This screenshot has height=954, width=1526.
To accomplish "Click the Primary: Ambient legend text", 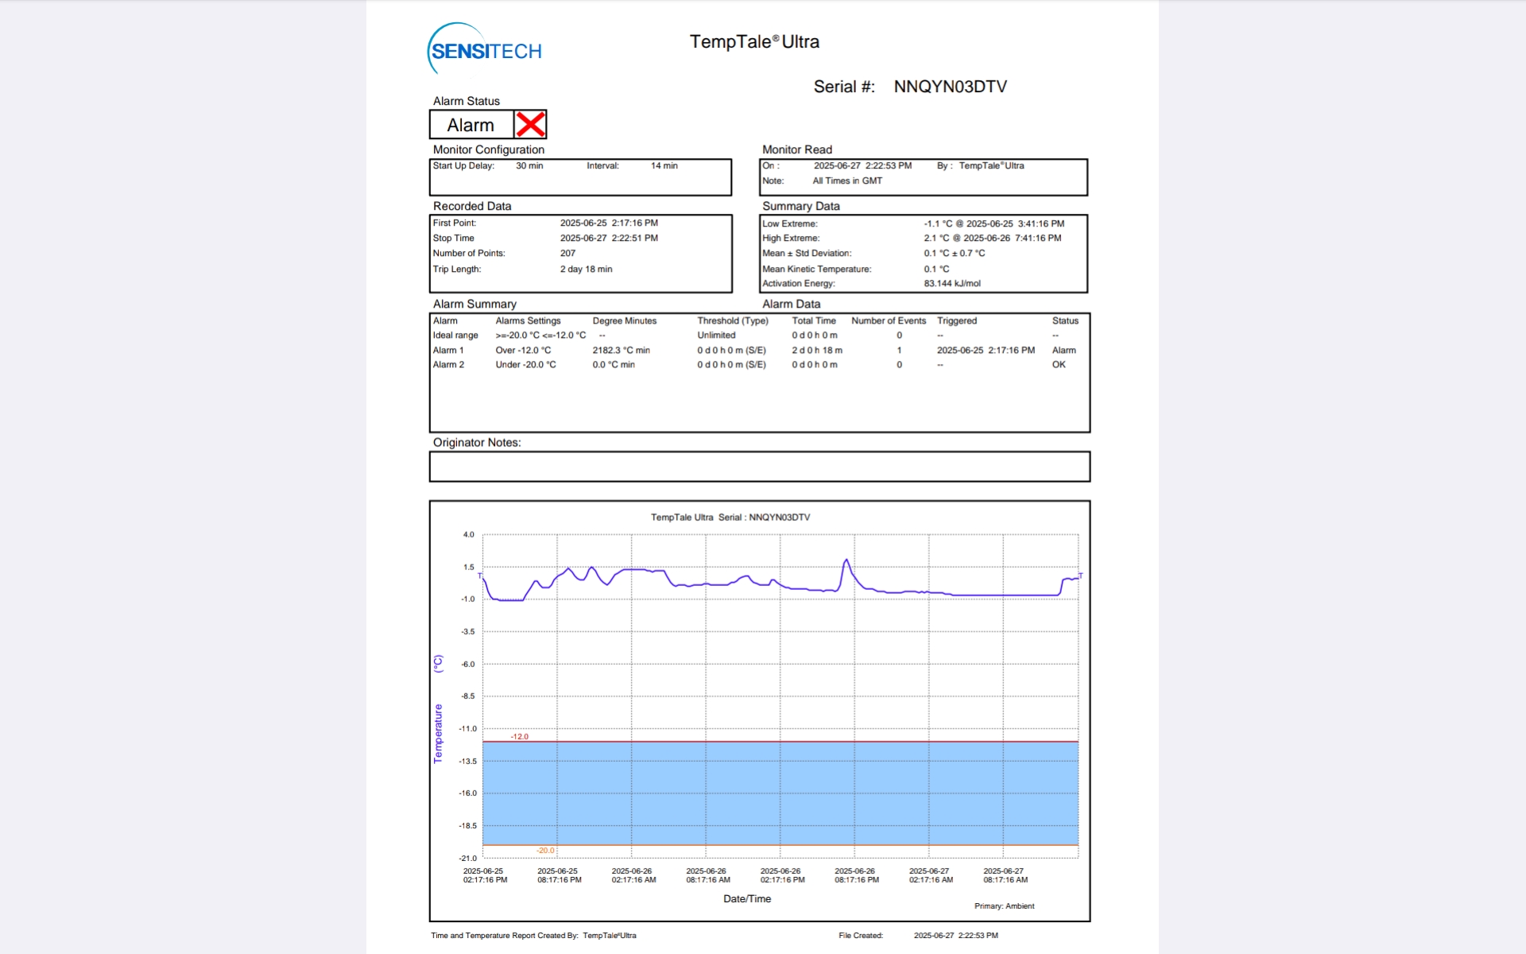I will [x=1004, y=906].
